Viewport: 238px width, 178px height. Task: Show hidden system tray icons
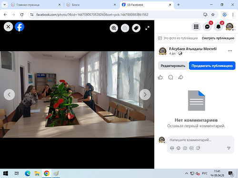(x=187, y=174)
